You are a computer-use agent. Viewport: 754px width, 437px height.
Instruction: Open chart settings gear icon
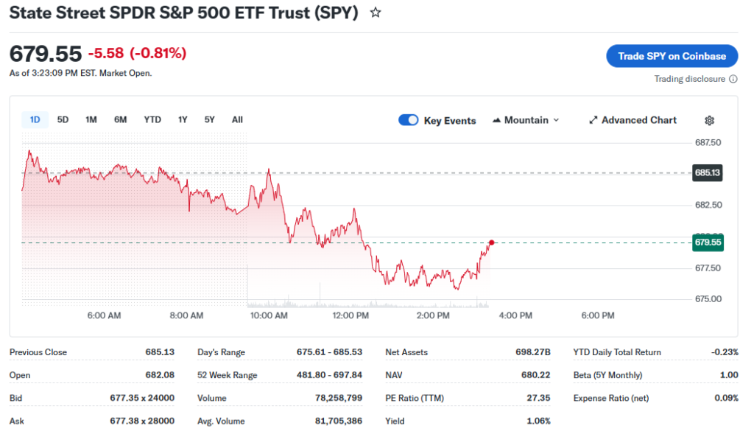[710, 120]
